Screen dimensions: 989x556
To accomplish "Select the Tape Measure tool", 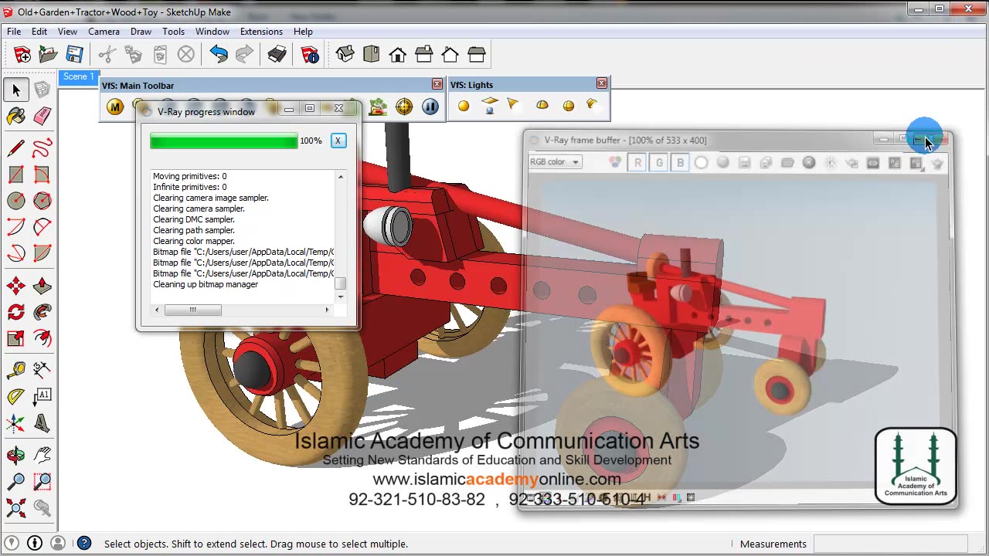I will [x=15, y=370].
